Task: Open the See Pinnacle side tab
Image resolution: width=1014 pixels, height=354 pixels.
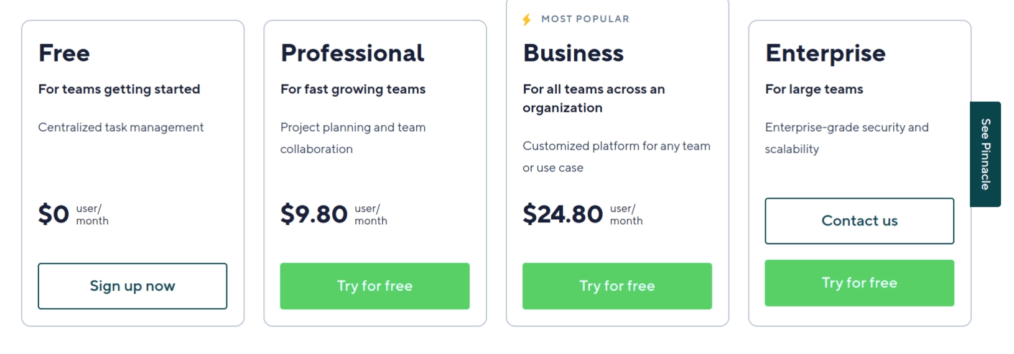Action: (985, 154)
